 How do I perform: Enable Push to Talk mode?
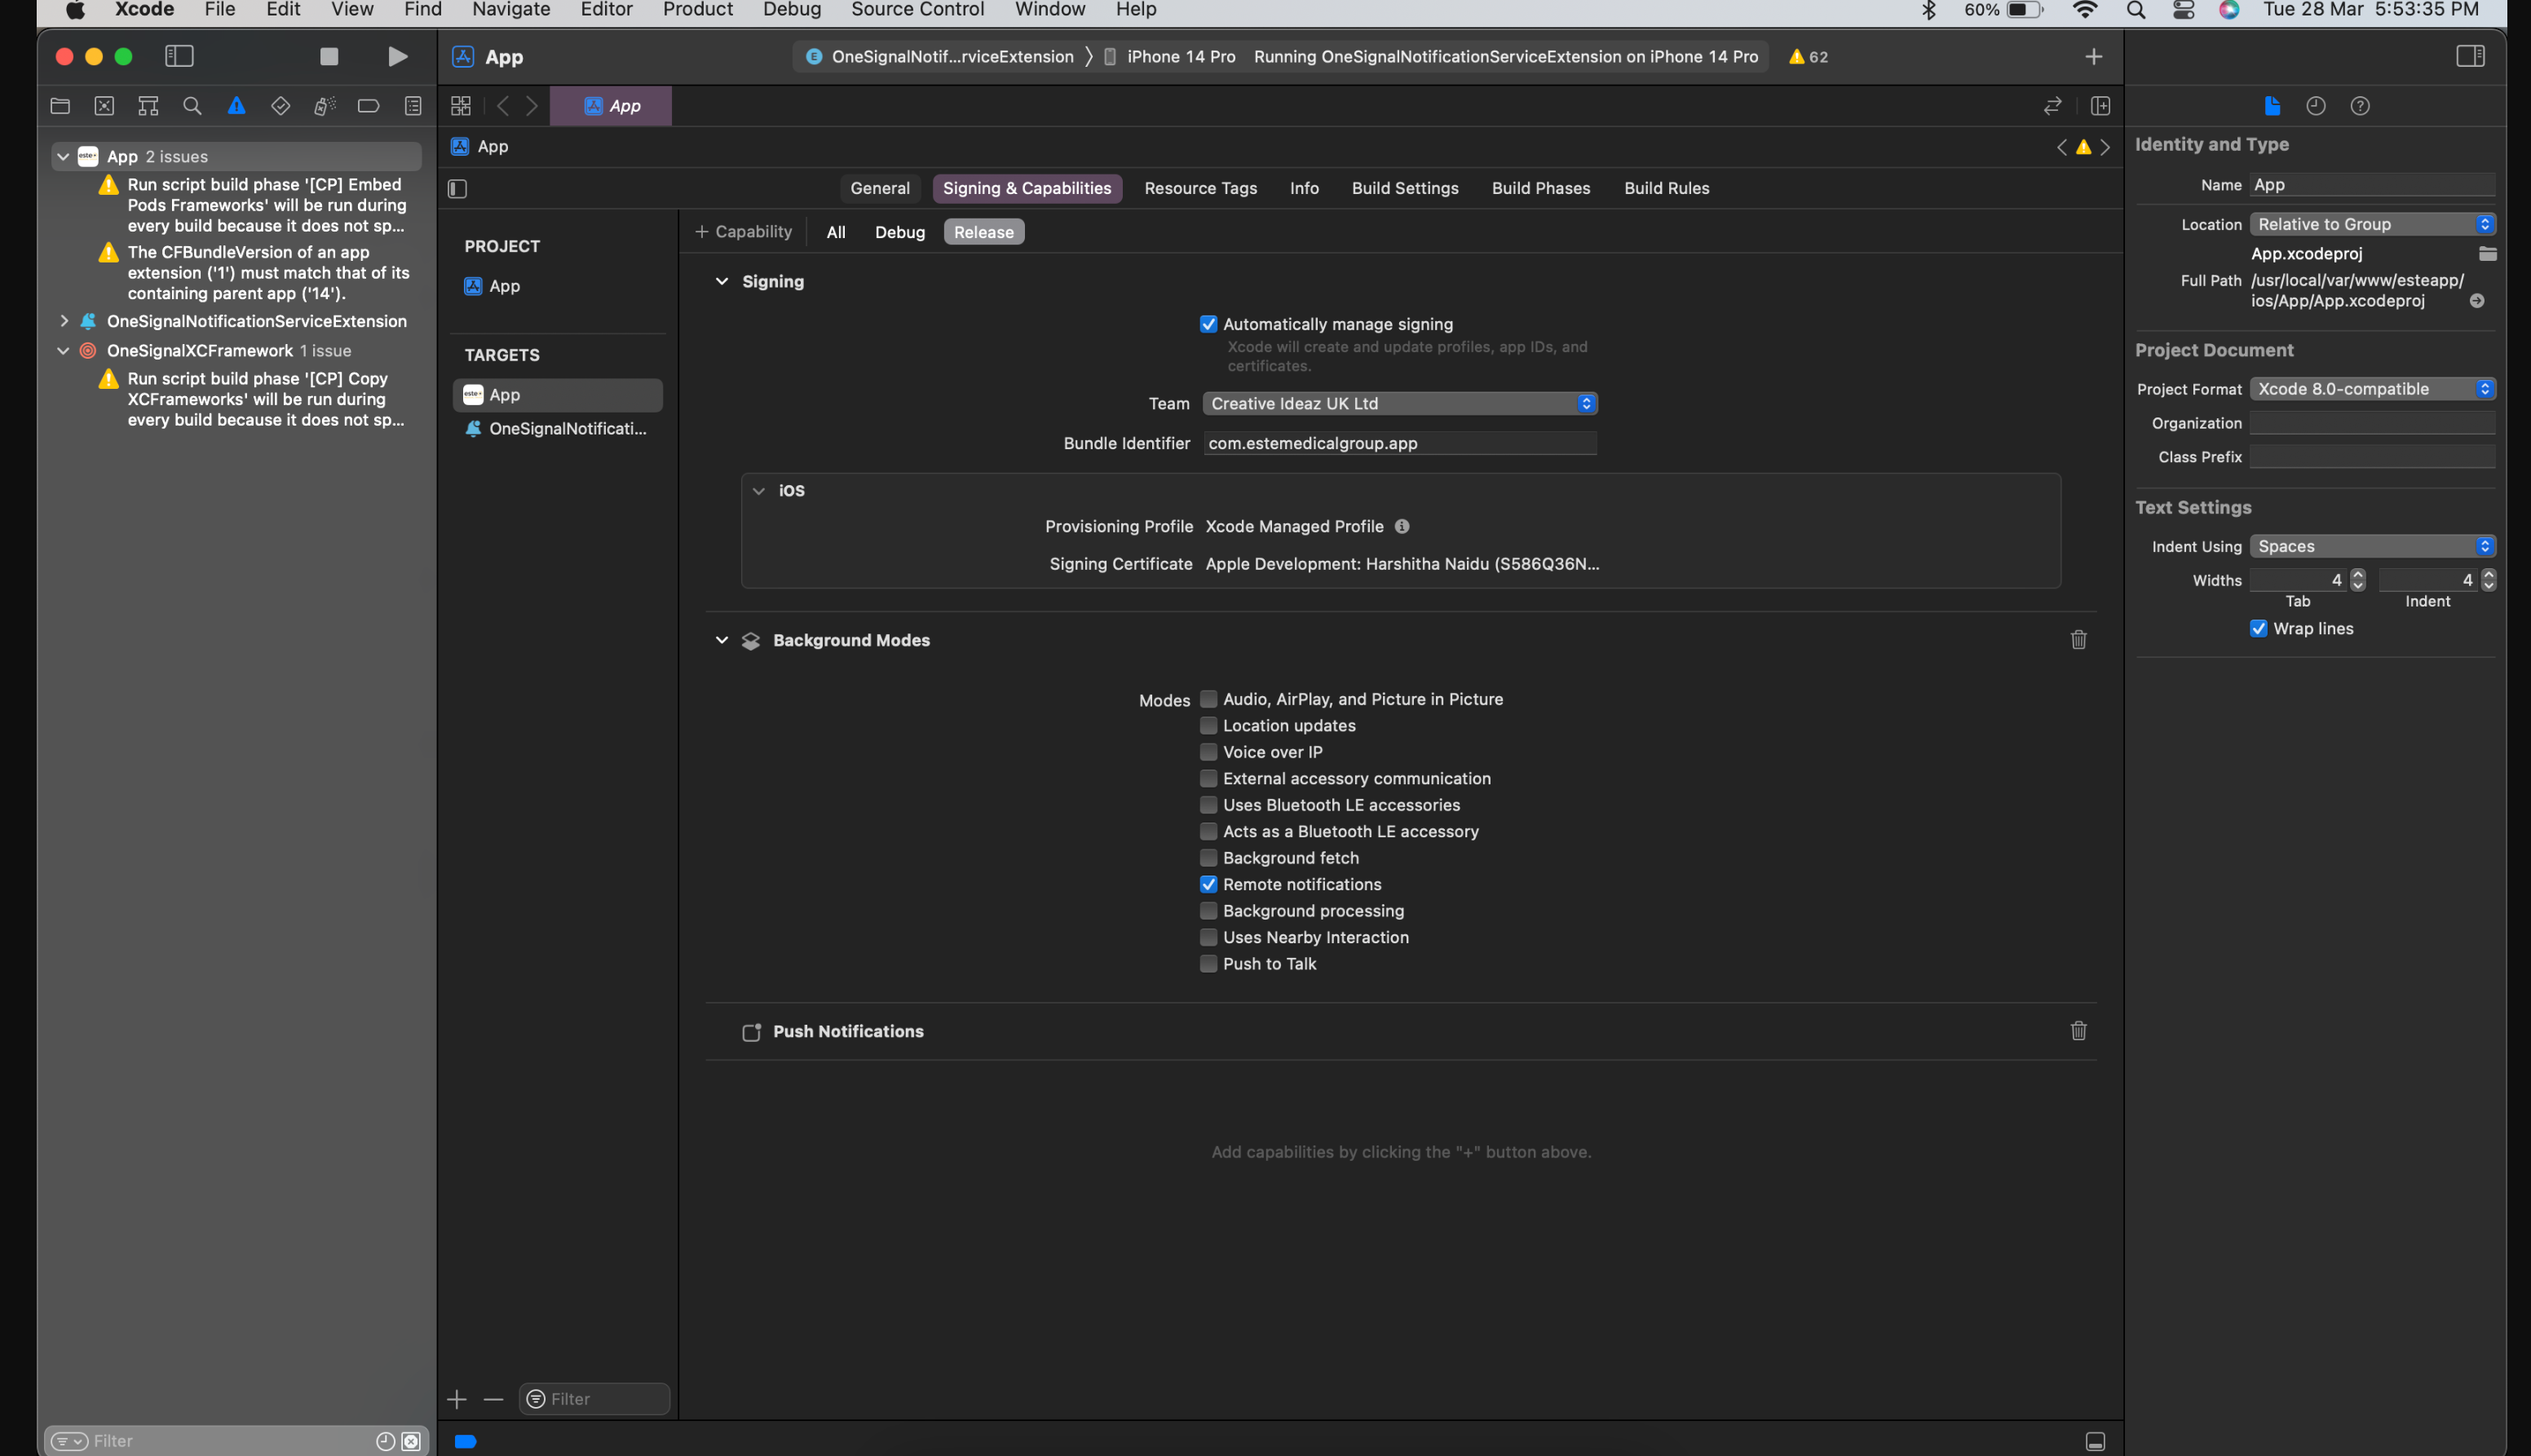click(x=1208, y=964)
